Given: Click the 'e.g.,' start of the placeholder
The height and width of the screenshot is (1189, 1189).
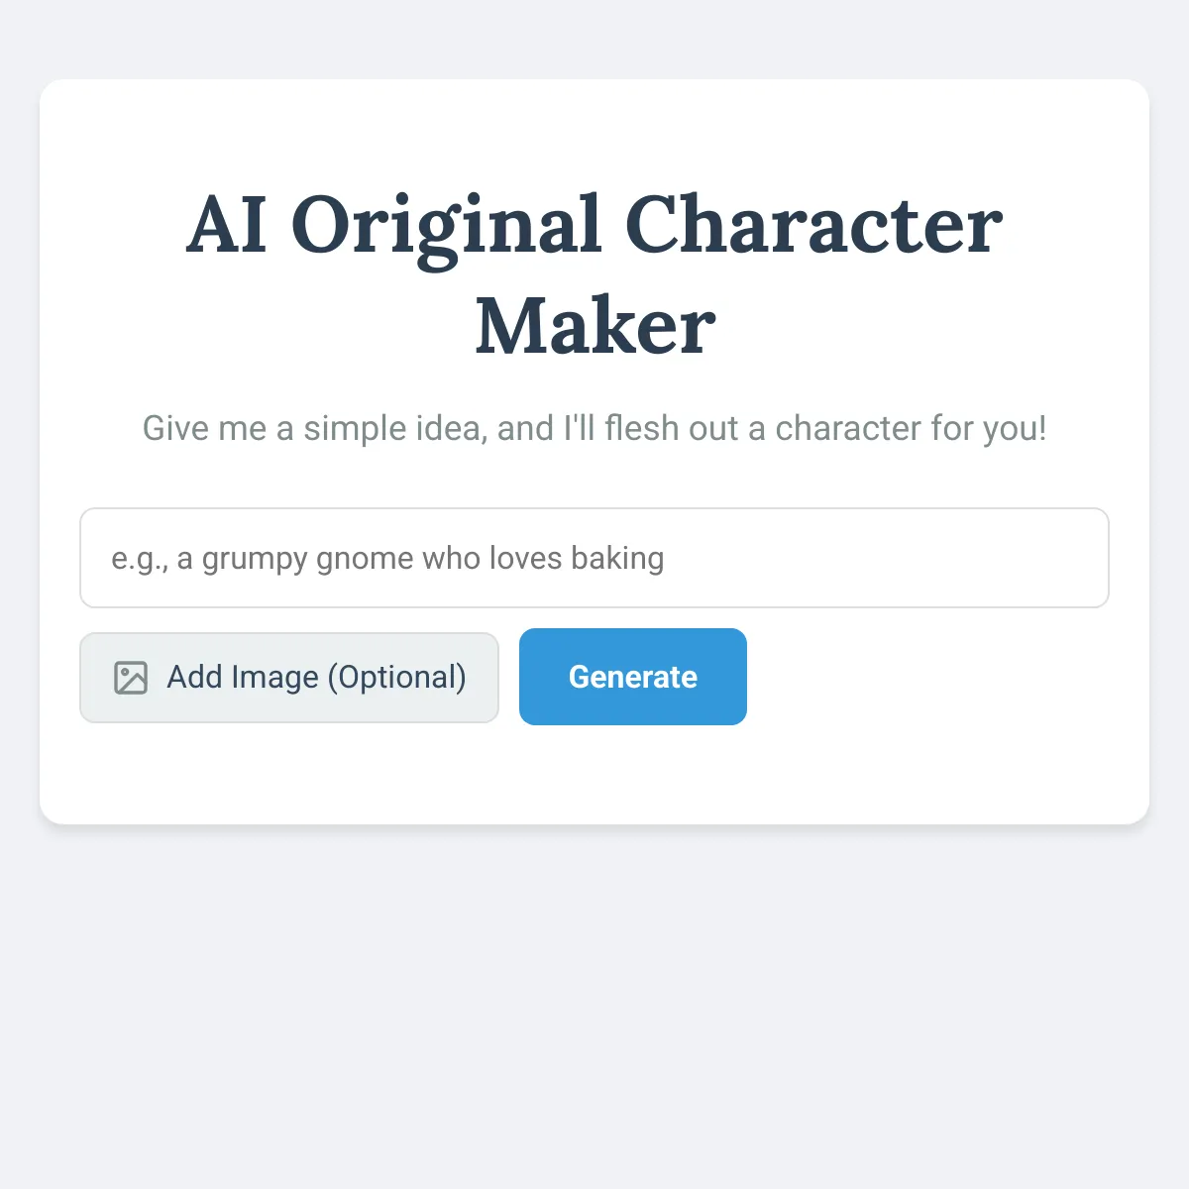Looking at the screenshot, I should [140, 560].
